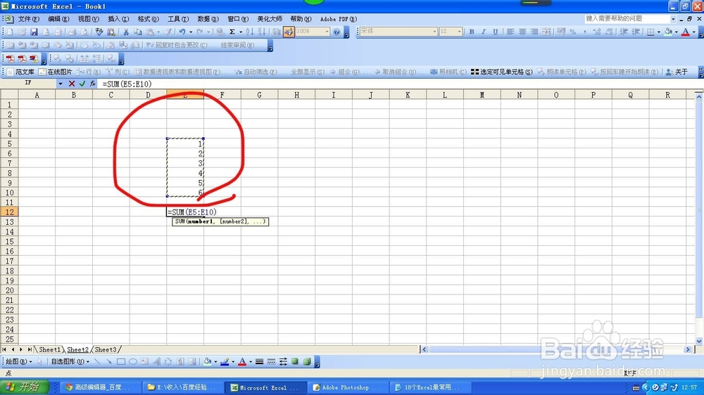This screenshot has height=395, width=704.
Task: Open the font size dropdown
Action: (459, 32)
